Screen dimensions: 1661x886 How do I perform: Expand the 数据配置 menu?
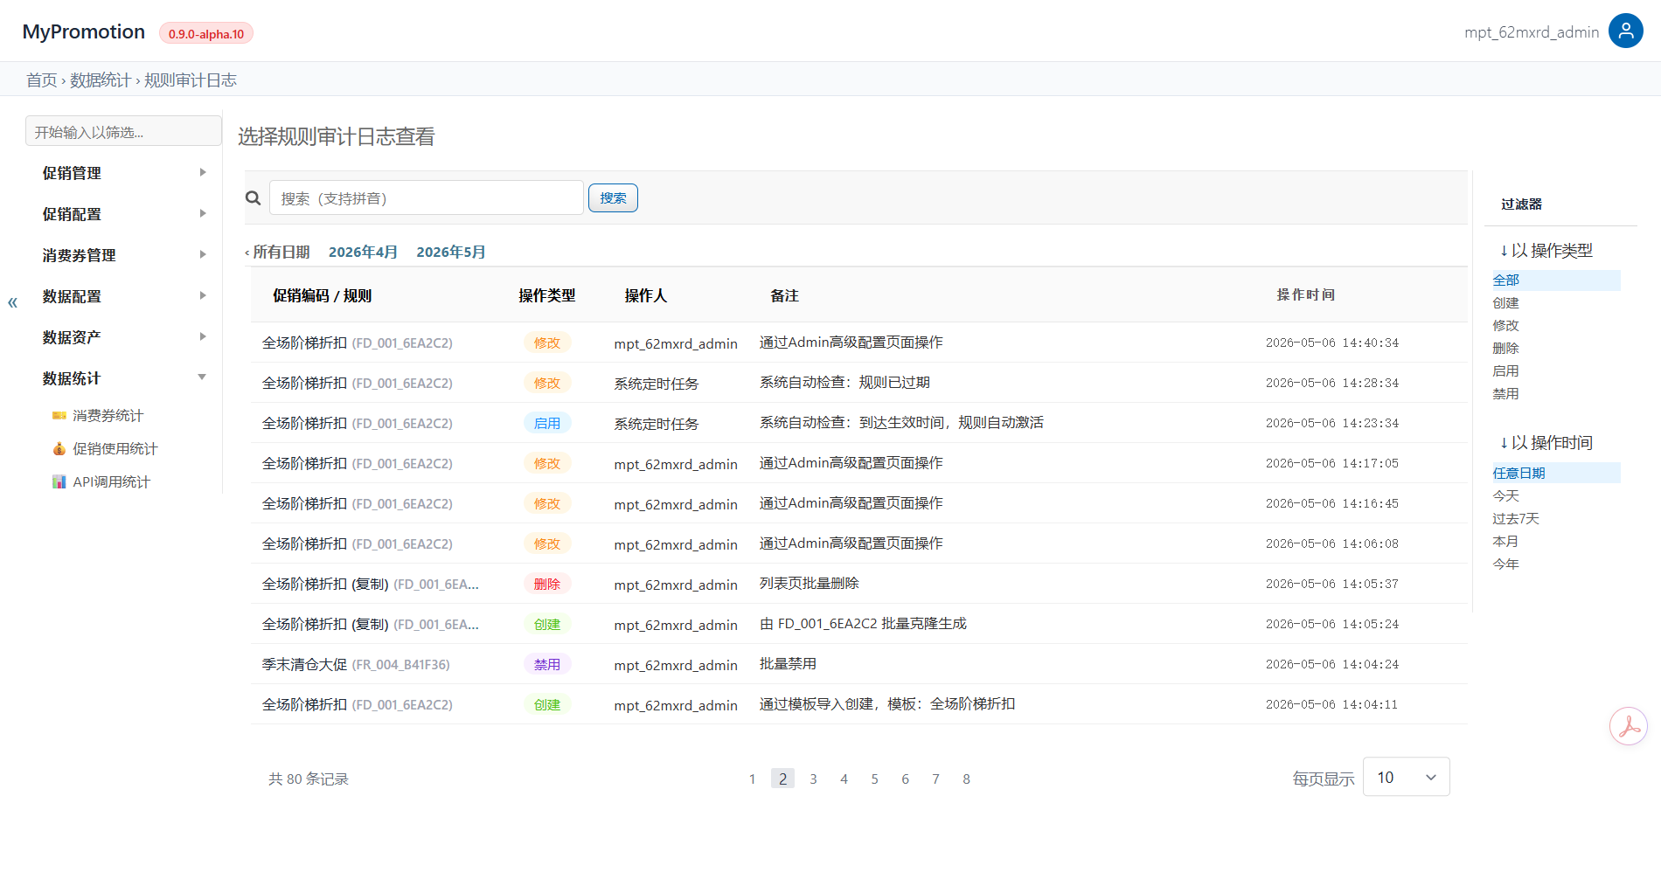(123, 296)
